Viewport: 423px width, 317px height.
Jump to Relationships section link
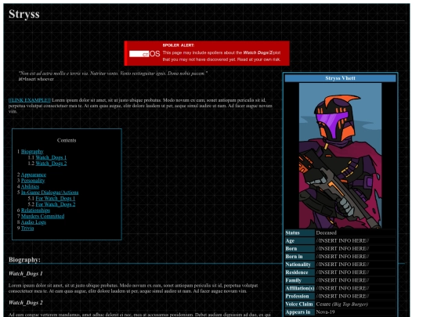[35, 211]
